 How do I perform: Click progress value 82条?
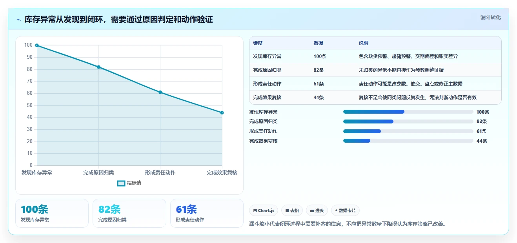point(482,121)
